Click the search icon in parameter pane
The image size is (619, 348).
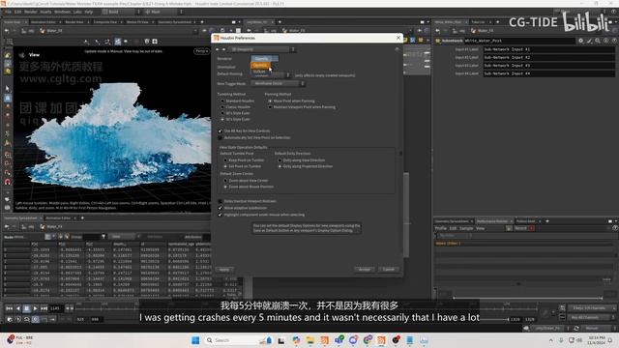pyautogui.click(x=598, y=41)
